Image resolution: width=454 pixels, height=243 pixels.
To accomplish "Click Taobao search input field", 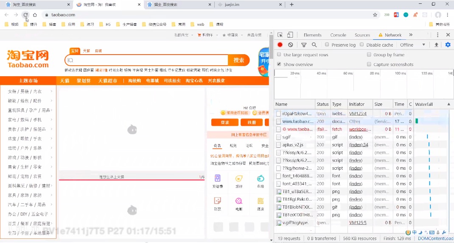I will pyautogui.click(x=146, y=60).
